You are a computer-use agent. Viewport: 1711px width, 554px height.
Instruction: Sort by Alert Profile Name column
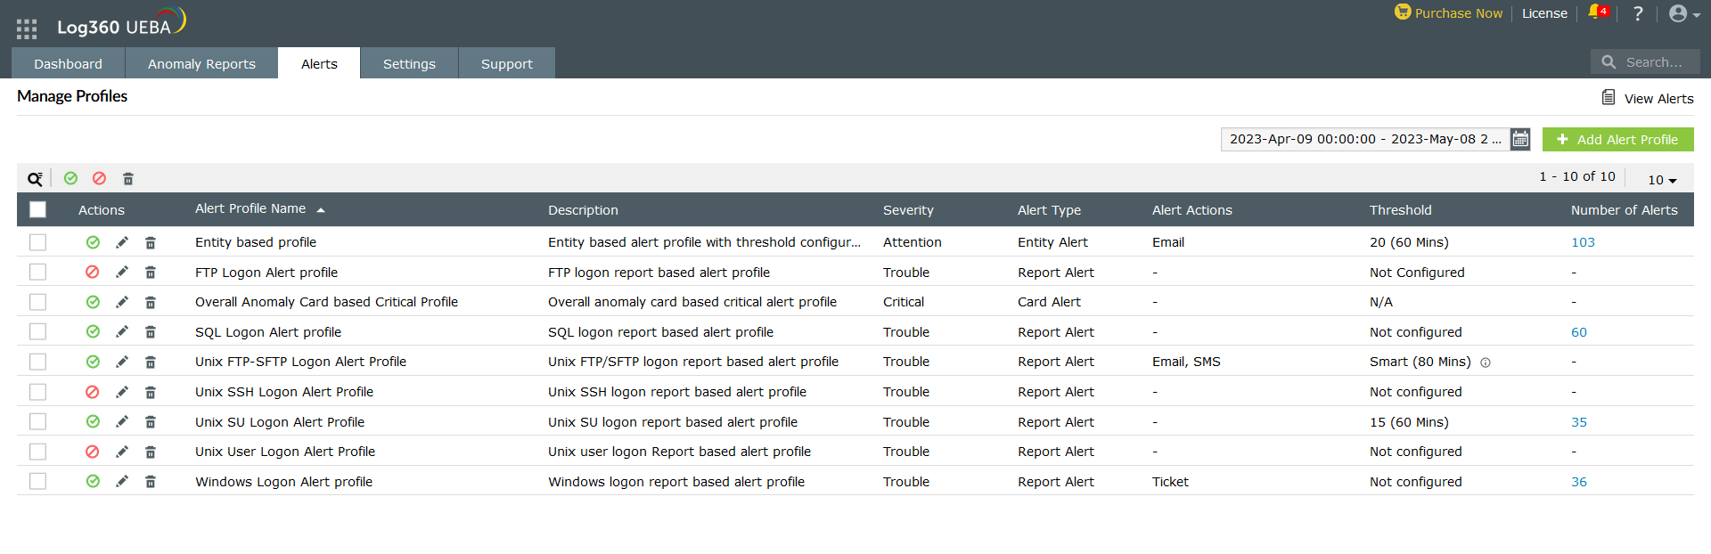tap(251, 209)
